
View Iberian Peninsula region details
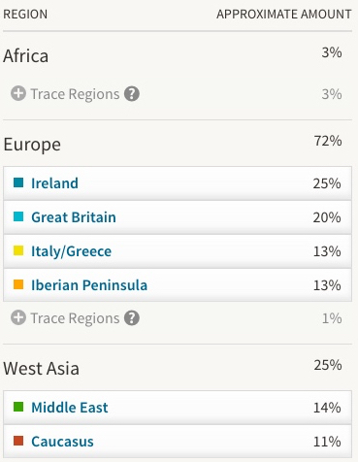pyautogui.click(x=89, y=285)
